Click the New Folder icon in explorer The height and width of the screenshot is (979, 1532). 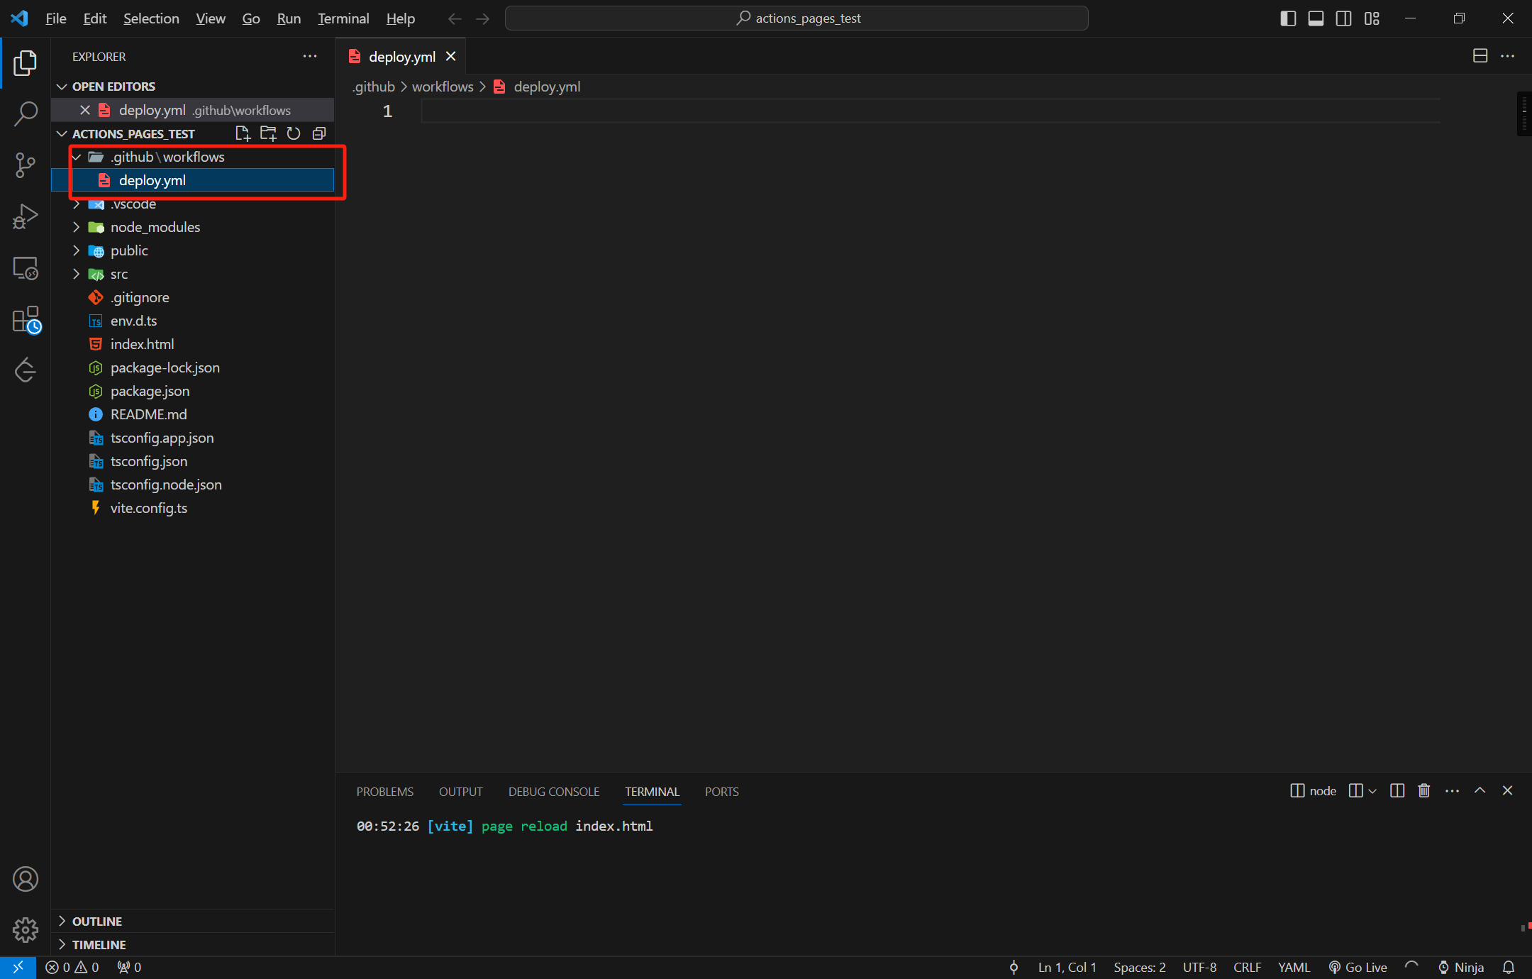point(268,133)
